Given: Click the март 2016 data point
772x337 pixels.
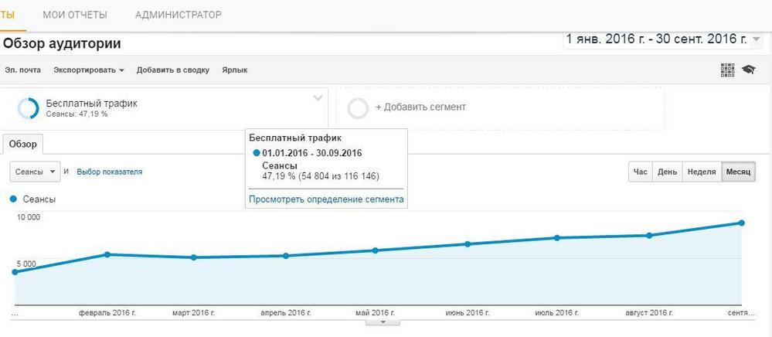Looking at the screenshot, I should point(193,257).
